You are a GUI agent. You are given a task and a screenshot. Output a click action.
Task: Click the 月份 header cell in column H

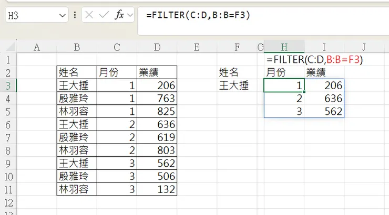pos(284,72)
